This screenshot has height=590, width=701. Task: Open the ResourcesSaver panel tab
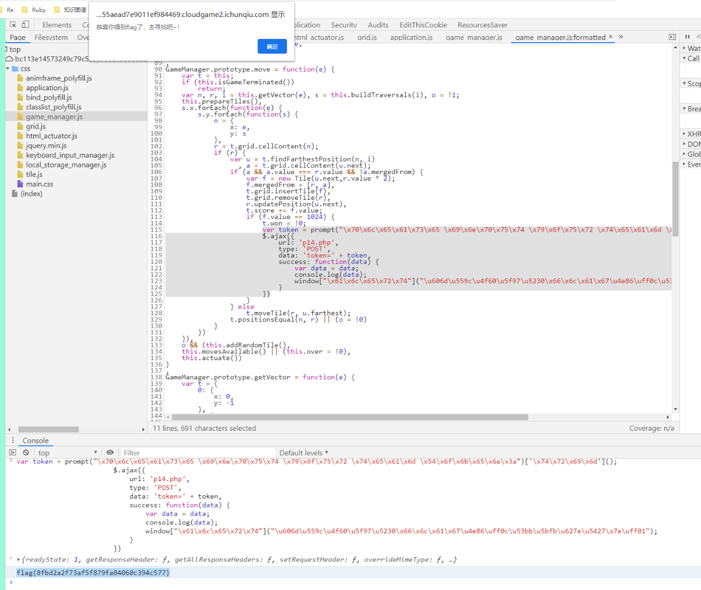tap(482, 25)
